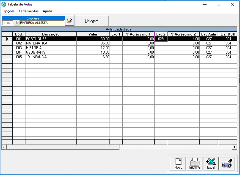Click the horizontal scrollbar thumb
Viewport: 240px width, 175px height.
coord(63,147)
